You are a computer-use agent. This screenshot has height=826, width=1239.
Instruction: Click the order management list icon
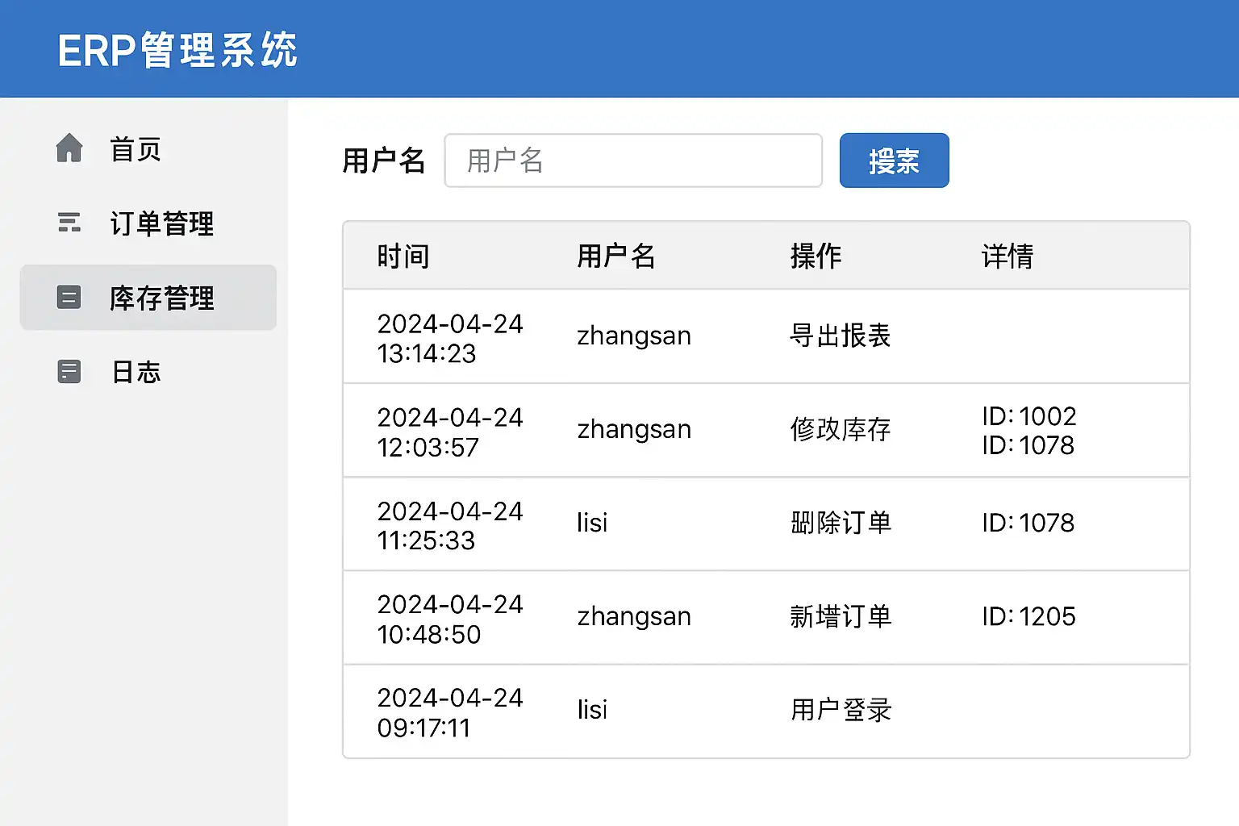point(69,223)
